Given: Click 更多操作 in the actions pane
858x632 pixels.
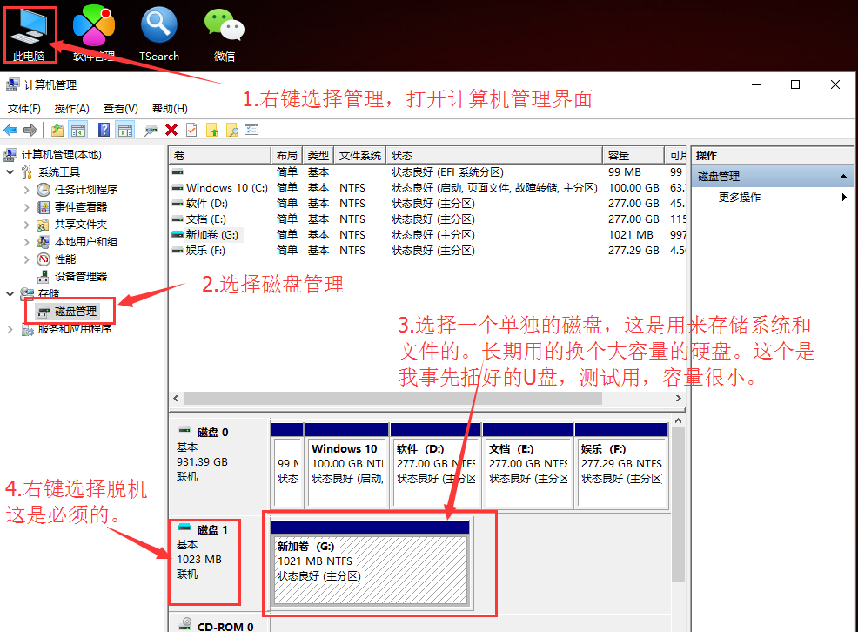Looking at the screenshot, I should [x=739, y=198].
